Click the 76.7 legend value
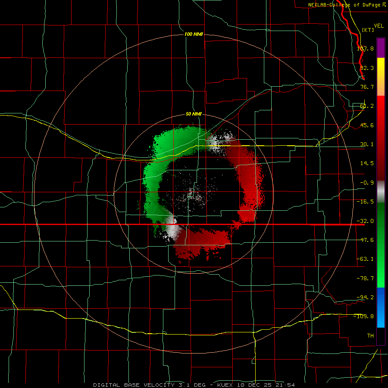 (x=367, y=87)
